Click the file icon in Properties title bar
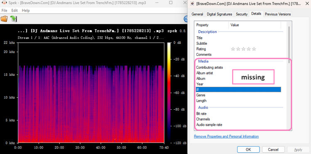The height and width of the screenshot is (154, 311). click(192, 4)
